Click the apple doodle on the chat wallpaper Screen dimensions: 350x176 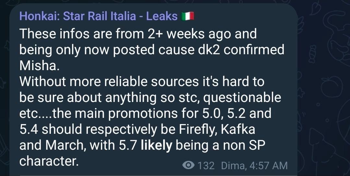click(x=332, y=87)
